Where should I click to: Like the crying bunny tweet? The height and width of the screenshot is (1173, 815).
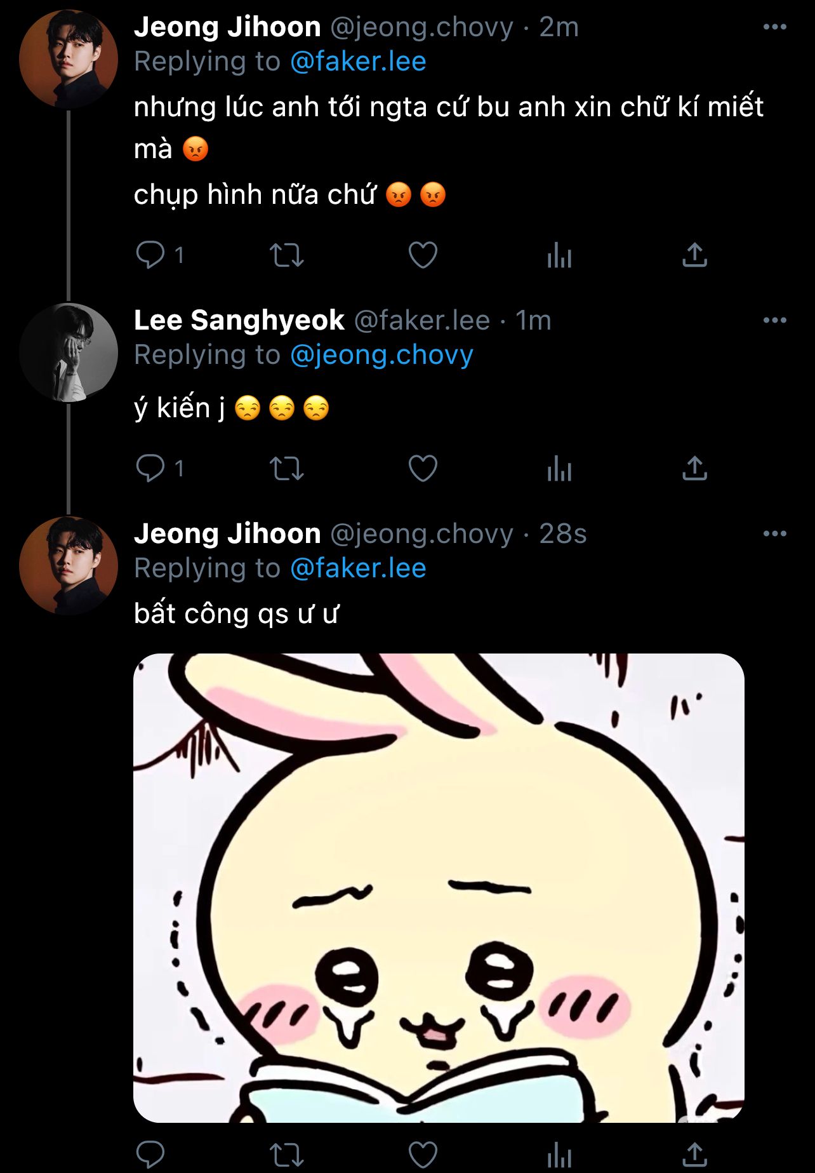423,1155
